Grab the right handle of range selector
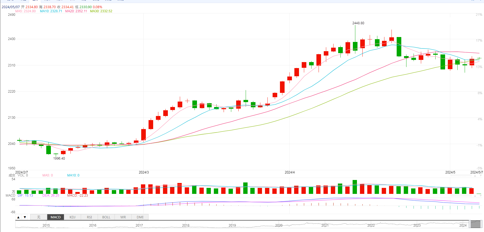This screenshot has height=232, width=484. (x=481, y=224)
